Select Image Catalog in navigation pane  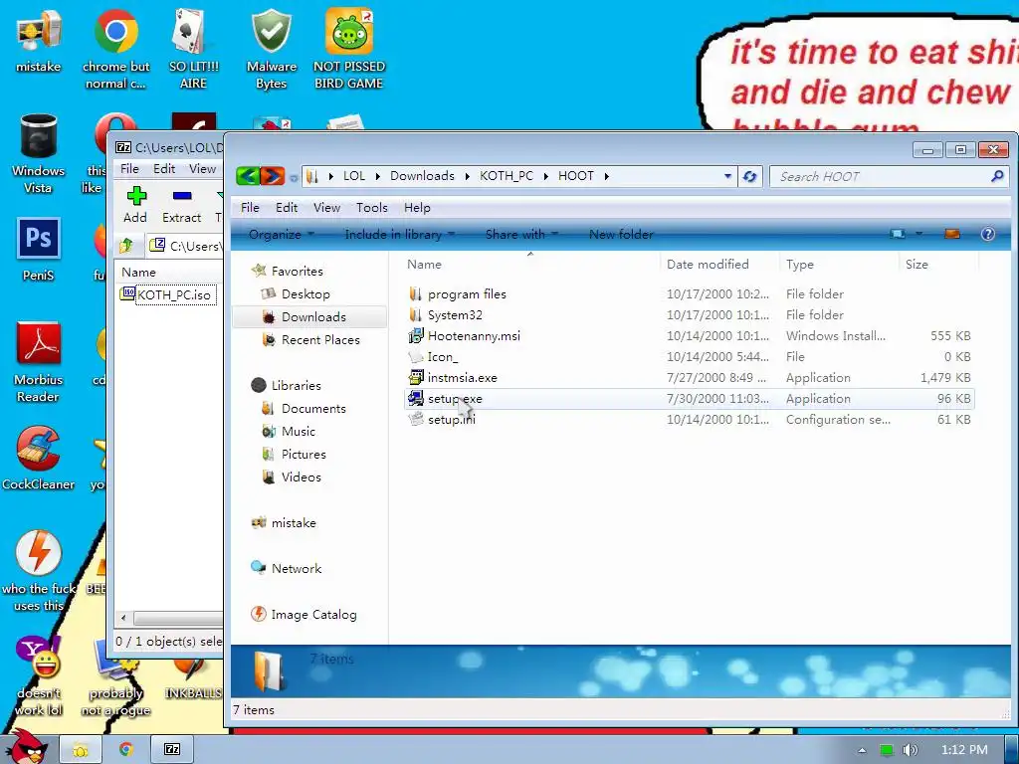tap(313, 615)
